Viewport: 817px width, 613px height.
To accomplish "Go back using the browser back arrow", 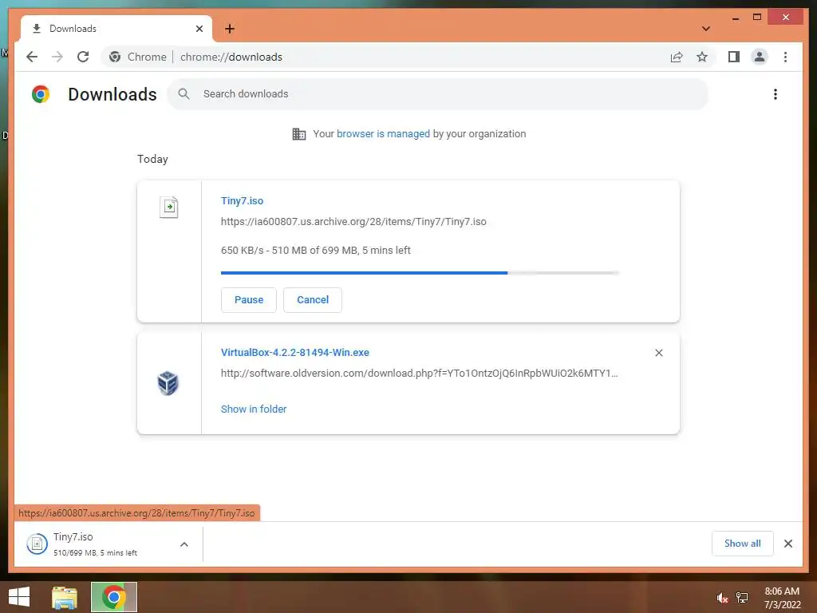I will [32, 57].
